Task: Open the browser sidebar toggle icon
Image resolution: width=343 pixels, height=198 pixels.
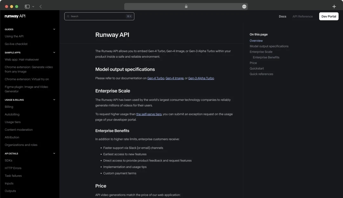Action: point(27,6)
